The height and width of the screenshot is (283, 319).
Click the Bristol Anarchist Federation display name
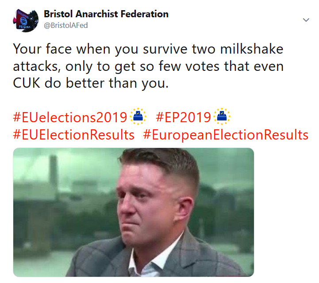click(106, 14)
